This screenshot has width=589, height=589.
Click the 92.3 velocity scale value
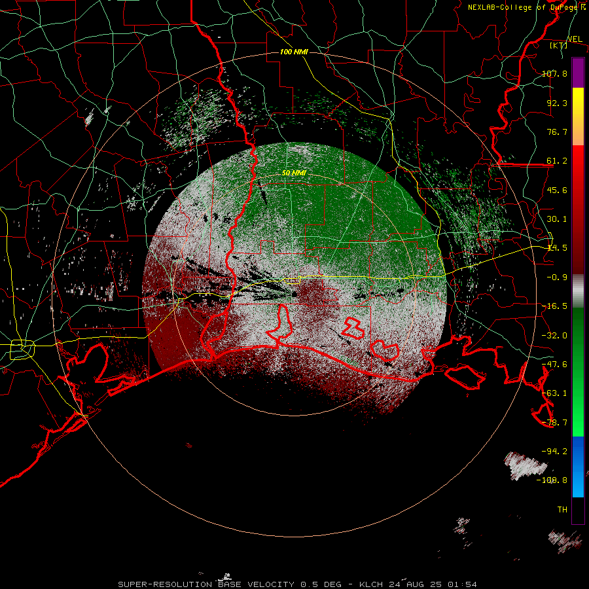coord(557,103)
